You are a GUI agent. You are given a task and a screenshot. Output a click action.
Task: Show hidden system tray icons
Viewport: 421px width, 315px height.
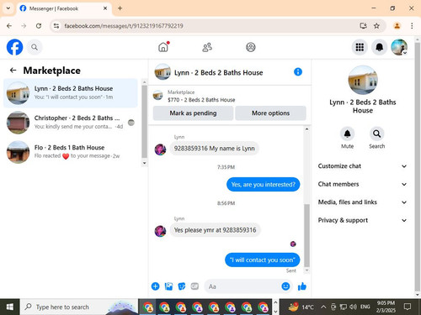(x=323, y=307)
